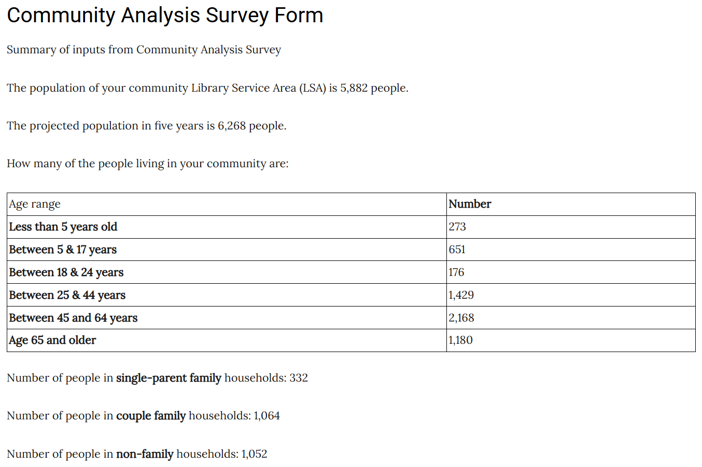Click the single-parent family bold text

coord(169,378)
